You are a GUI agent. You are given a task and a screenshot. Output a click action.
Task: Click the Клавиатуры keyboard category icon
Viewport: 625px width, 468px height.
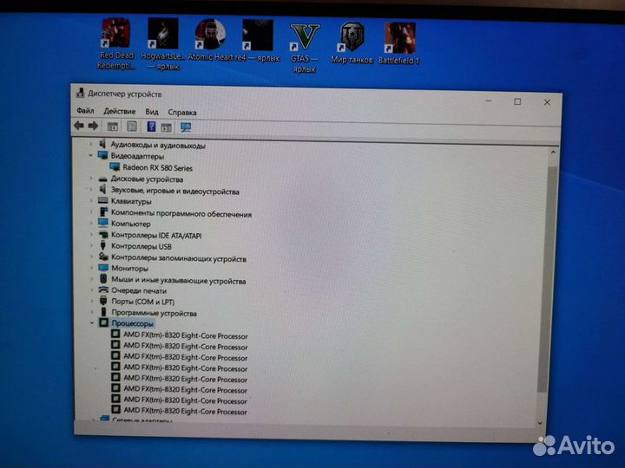click(x=102, y=200)
